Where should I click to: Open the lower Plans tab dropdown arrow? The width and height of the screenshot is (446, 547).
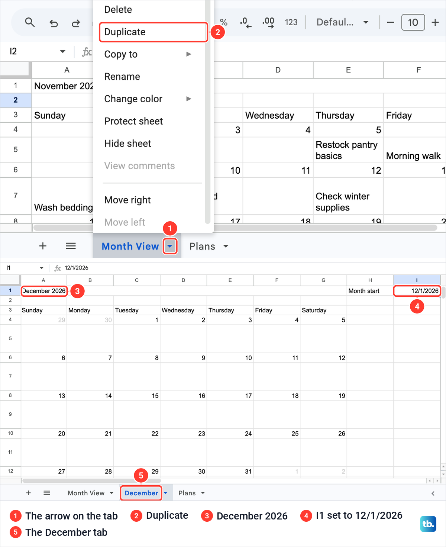click(203, 493)
